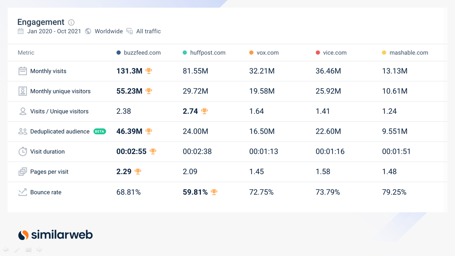Click the trophy icon next to 2.74

tap(205, 111)
